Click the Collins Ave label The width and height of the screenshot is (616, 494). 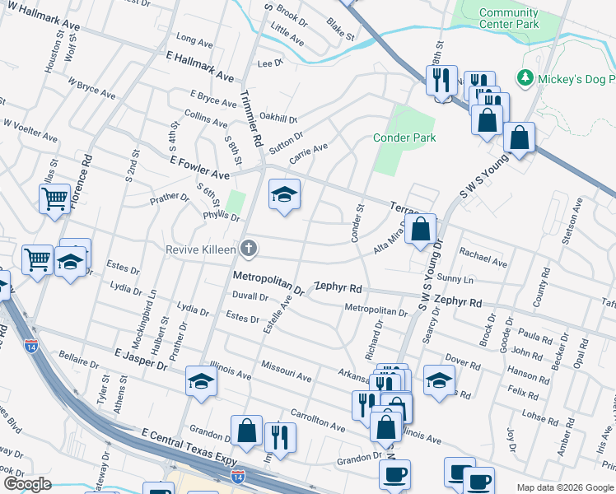point(206,119)
